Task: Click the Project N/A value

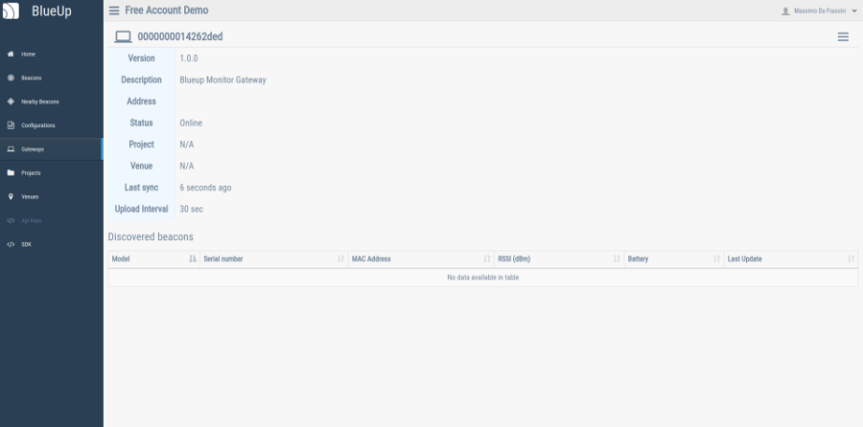Action: point(187,145)
